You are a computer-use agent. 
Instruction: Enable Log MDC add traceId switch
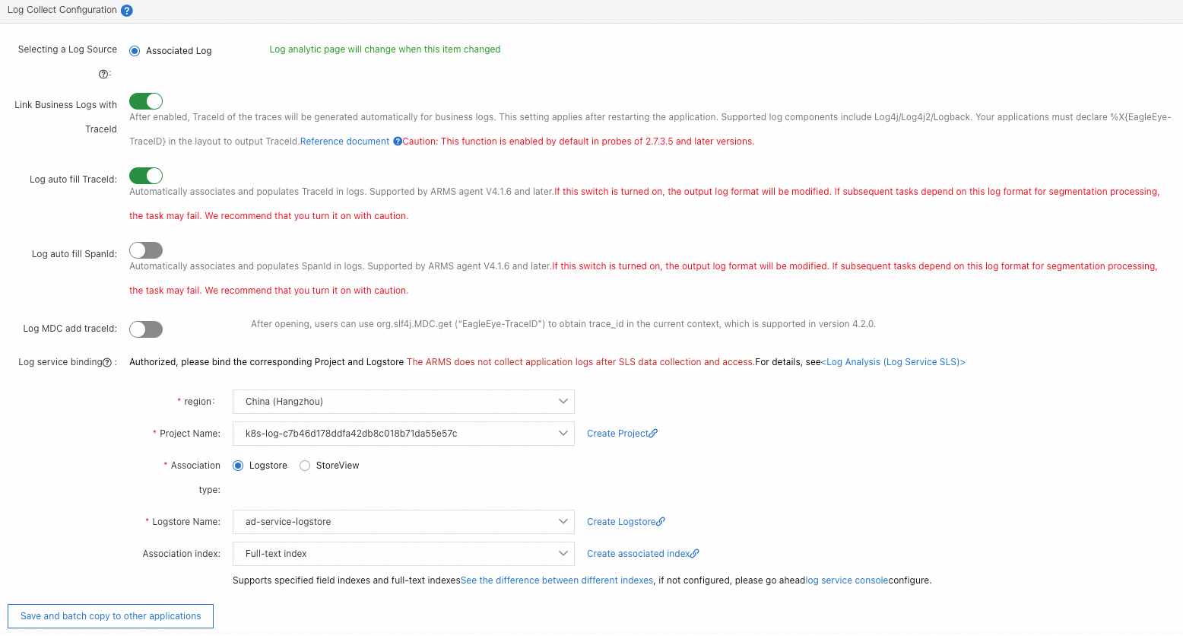146,329
